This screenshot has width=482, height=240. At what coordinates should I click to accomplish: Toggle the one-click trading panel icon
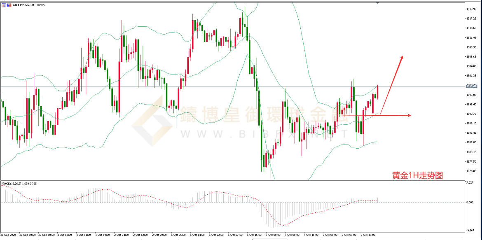coord(3,5)
